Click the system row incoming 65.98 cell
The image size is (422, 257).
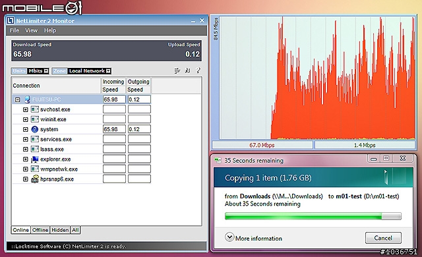click(x=114, y=129)
